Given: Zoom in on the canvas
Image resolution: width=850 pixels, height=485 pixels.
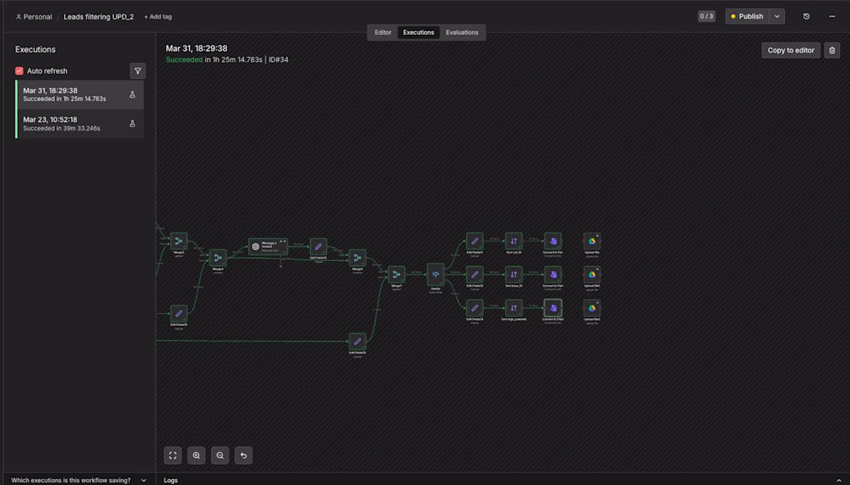Looking at the screenshot, I should coord(196,456).
